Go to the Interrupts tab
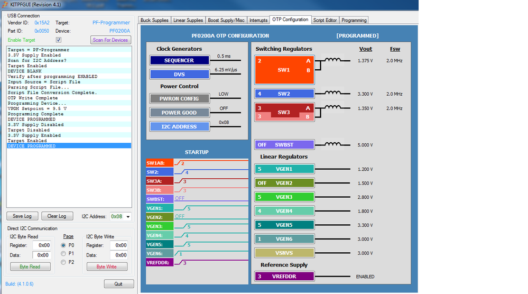The image size is (528, 294). tap(258, 20)
